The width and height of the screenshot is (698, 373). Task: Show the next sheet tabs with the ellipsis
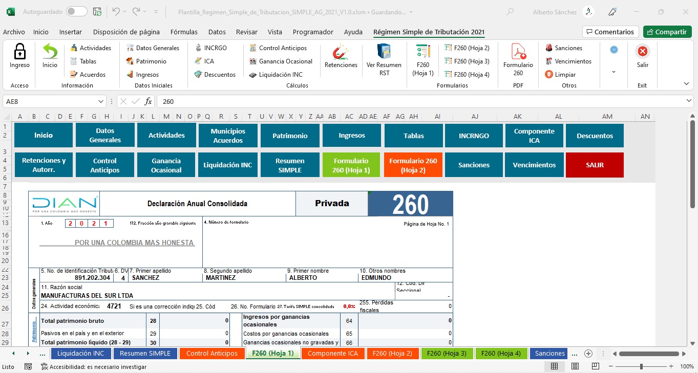coord(574,354)
